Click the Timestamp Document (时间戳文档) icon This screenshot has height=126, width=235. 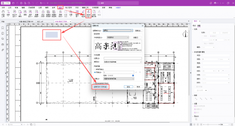pyautogui.click(x=94, y=14)
